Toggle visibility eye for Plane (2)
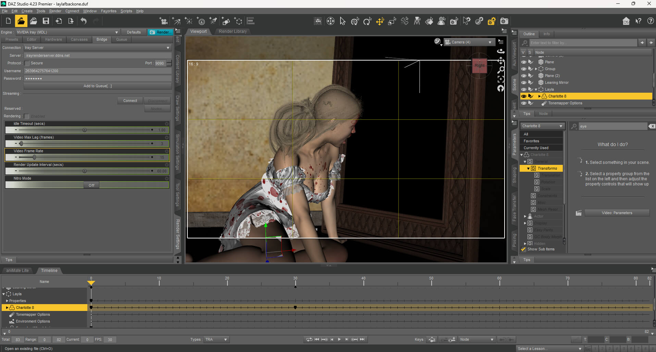 (x=524, y=76)
